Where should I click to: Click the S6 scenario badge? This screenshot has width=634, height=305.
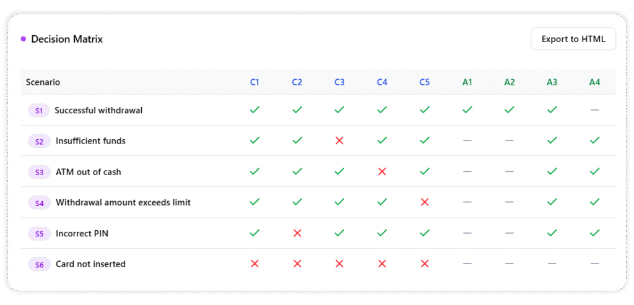39,264
